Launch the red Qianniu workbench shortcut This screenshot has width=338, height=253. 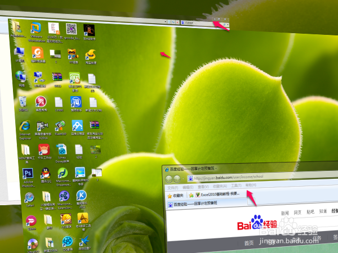pyautogui.click(x=44, y=151)
